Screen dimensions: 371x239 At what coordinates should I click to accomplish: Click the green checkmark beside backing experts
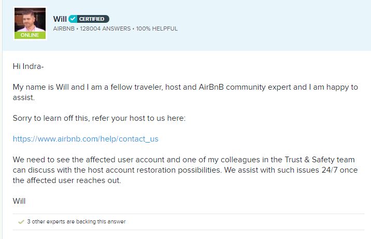21,222
